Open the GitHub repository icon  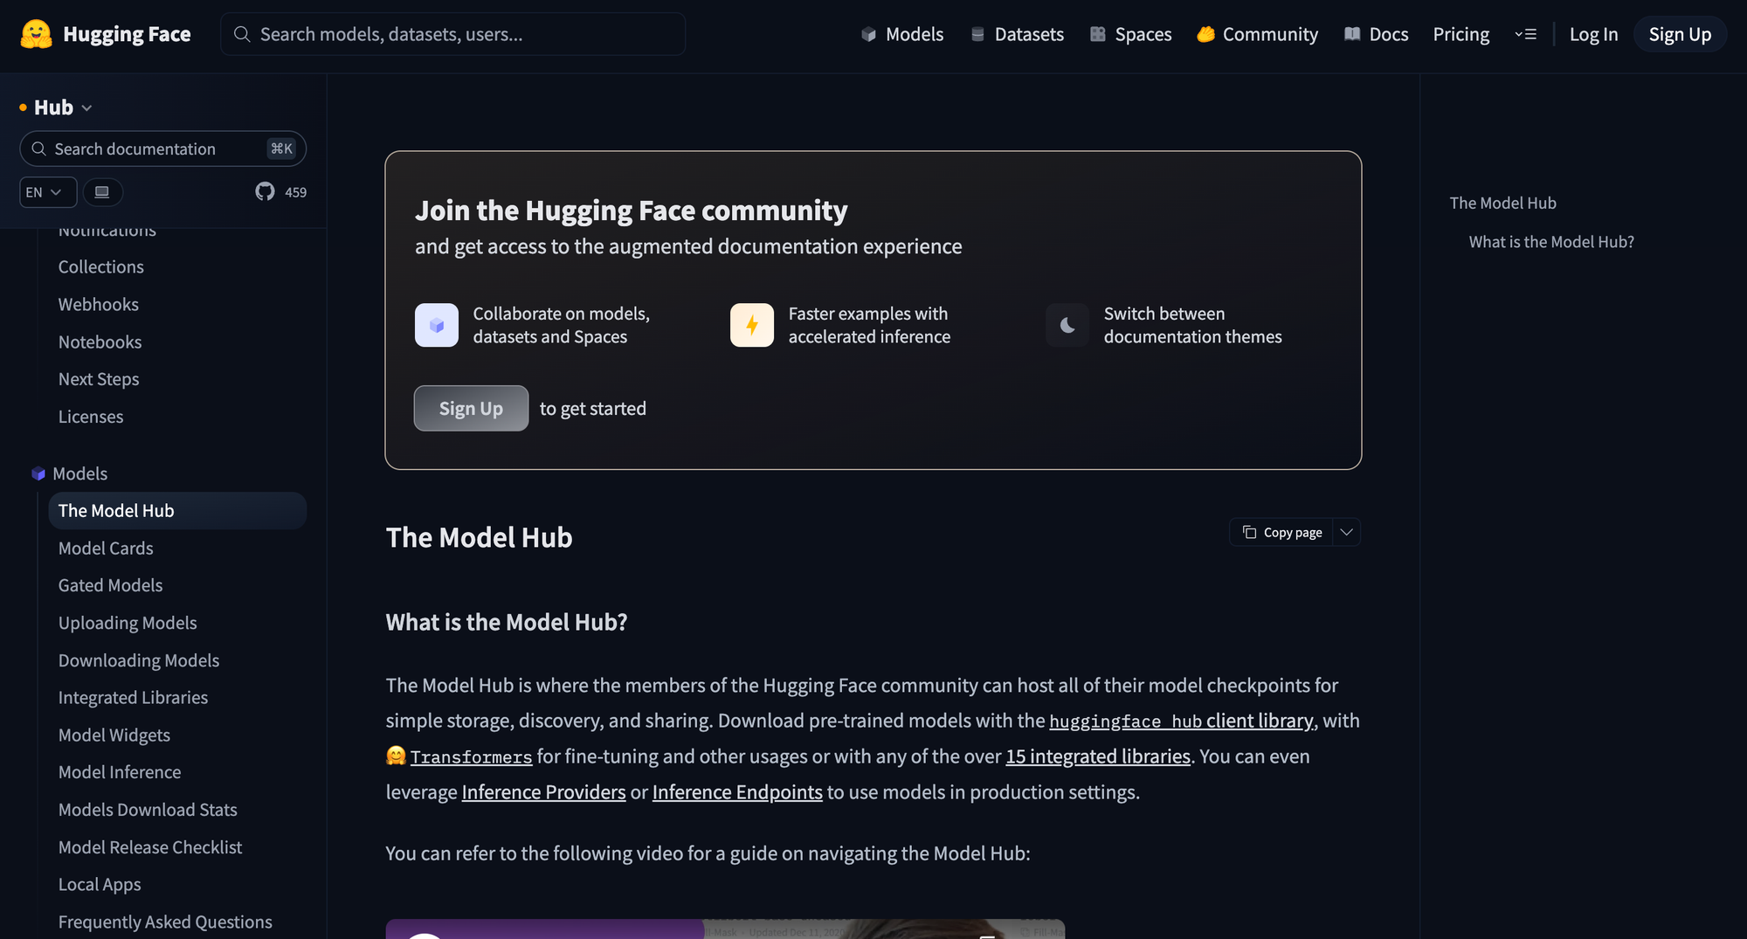click(265, 192)
